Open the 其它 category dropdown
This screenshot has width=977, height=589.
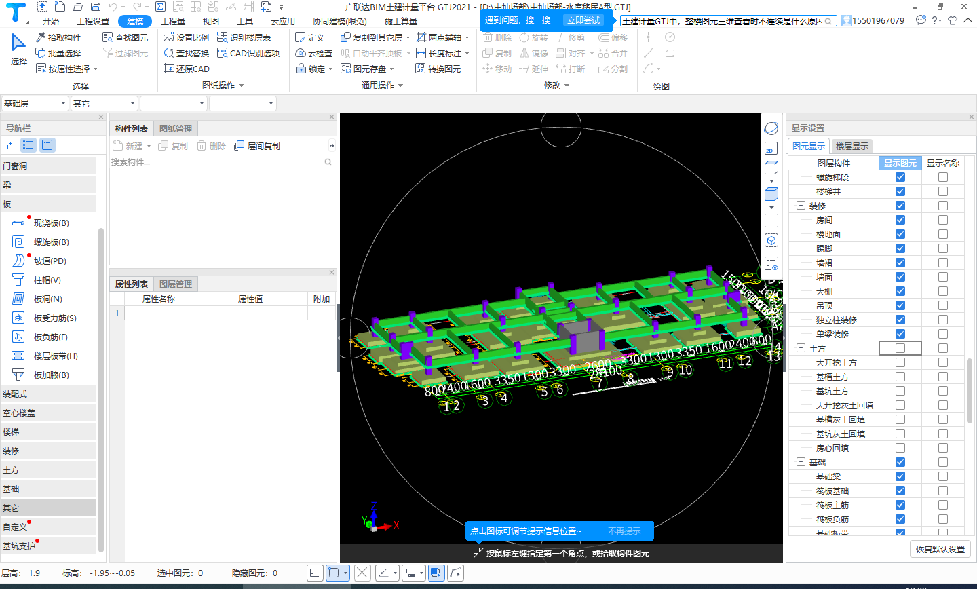(x=104, y=103)
